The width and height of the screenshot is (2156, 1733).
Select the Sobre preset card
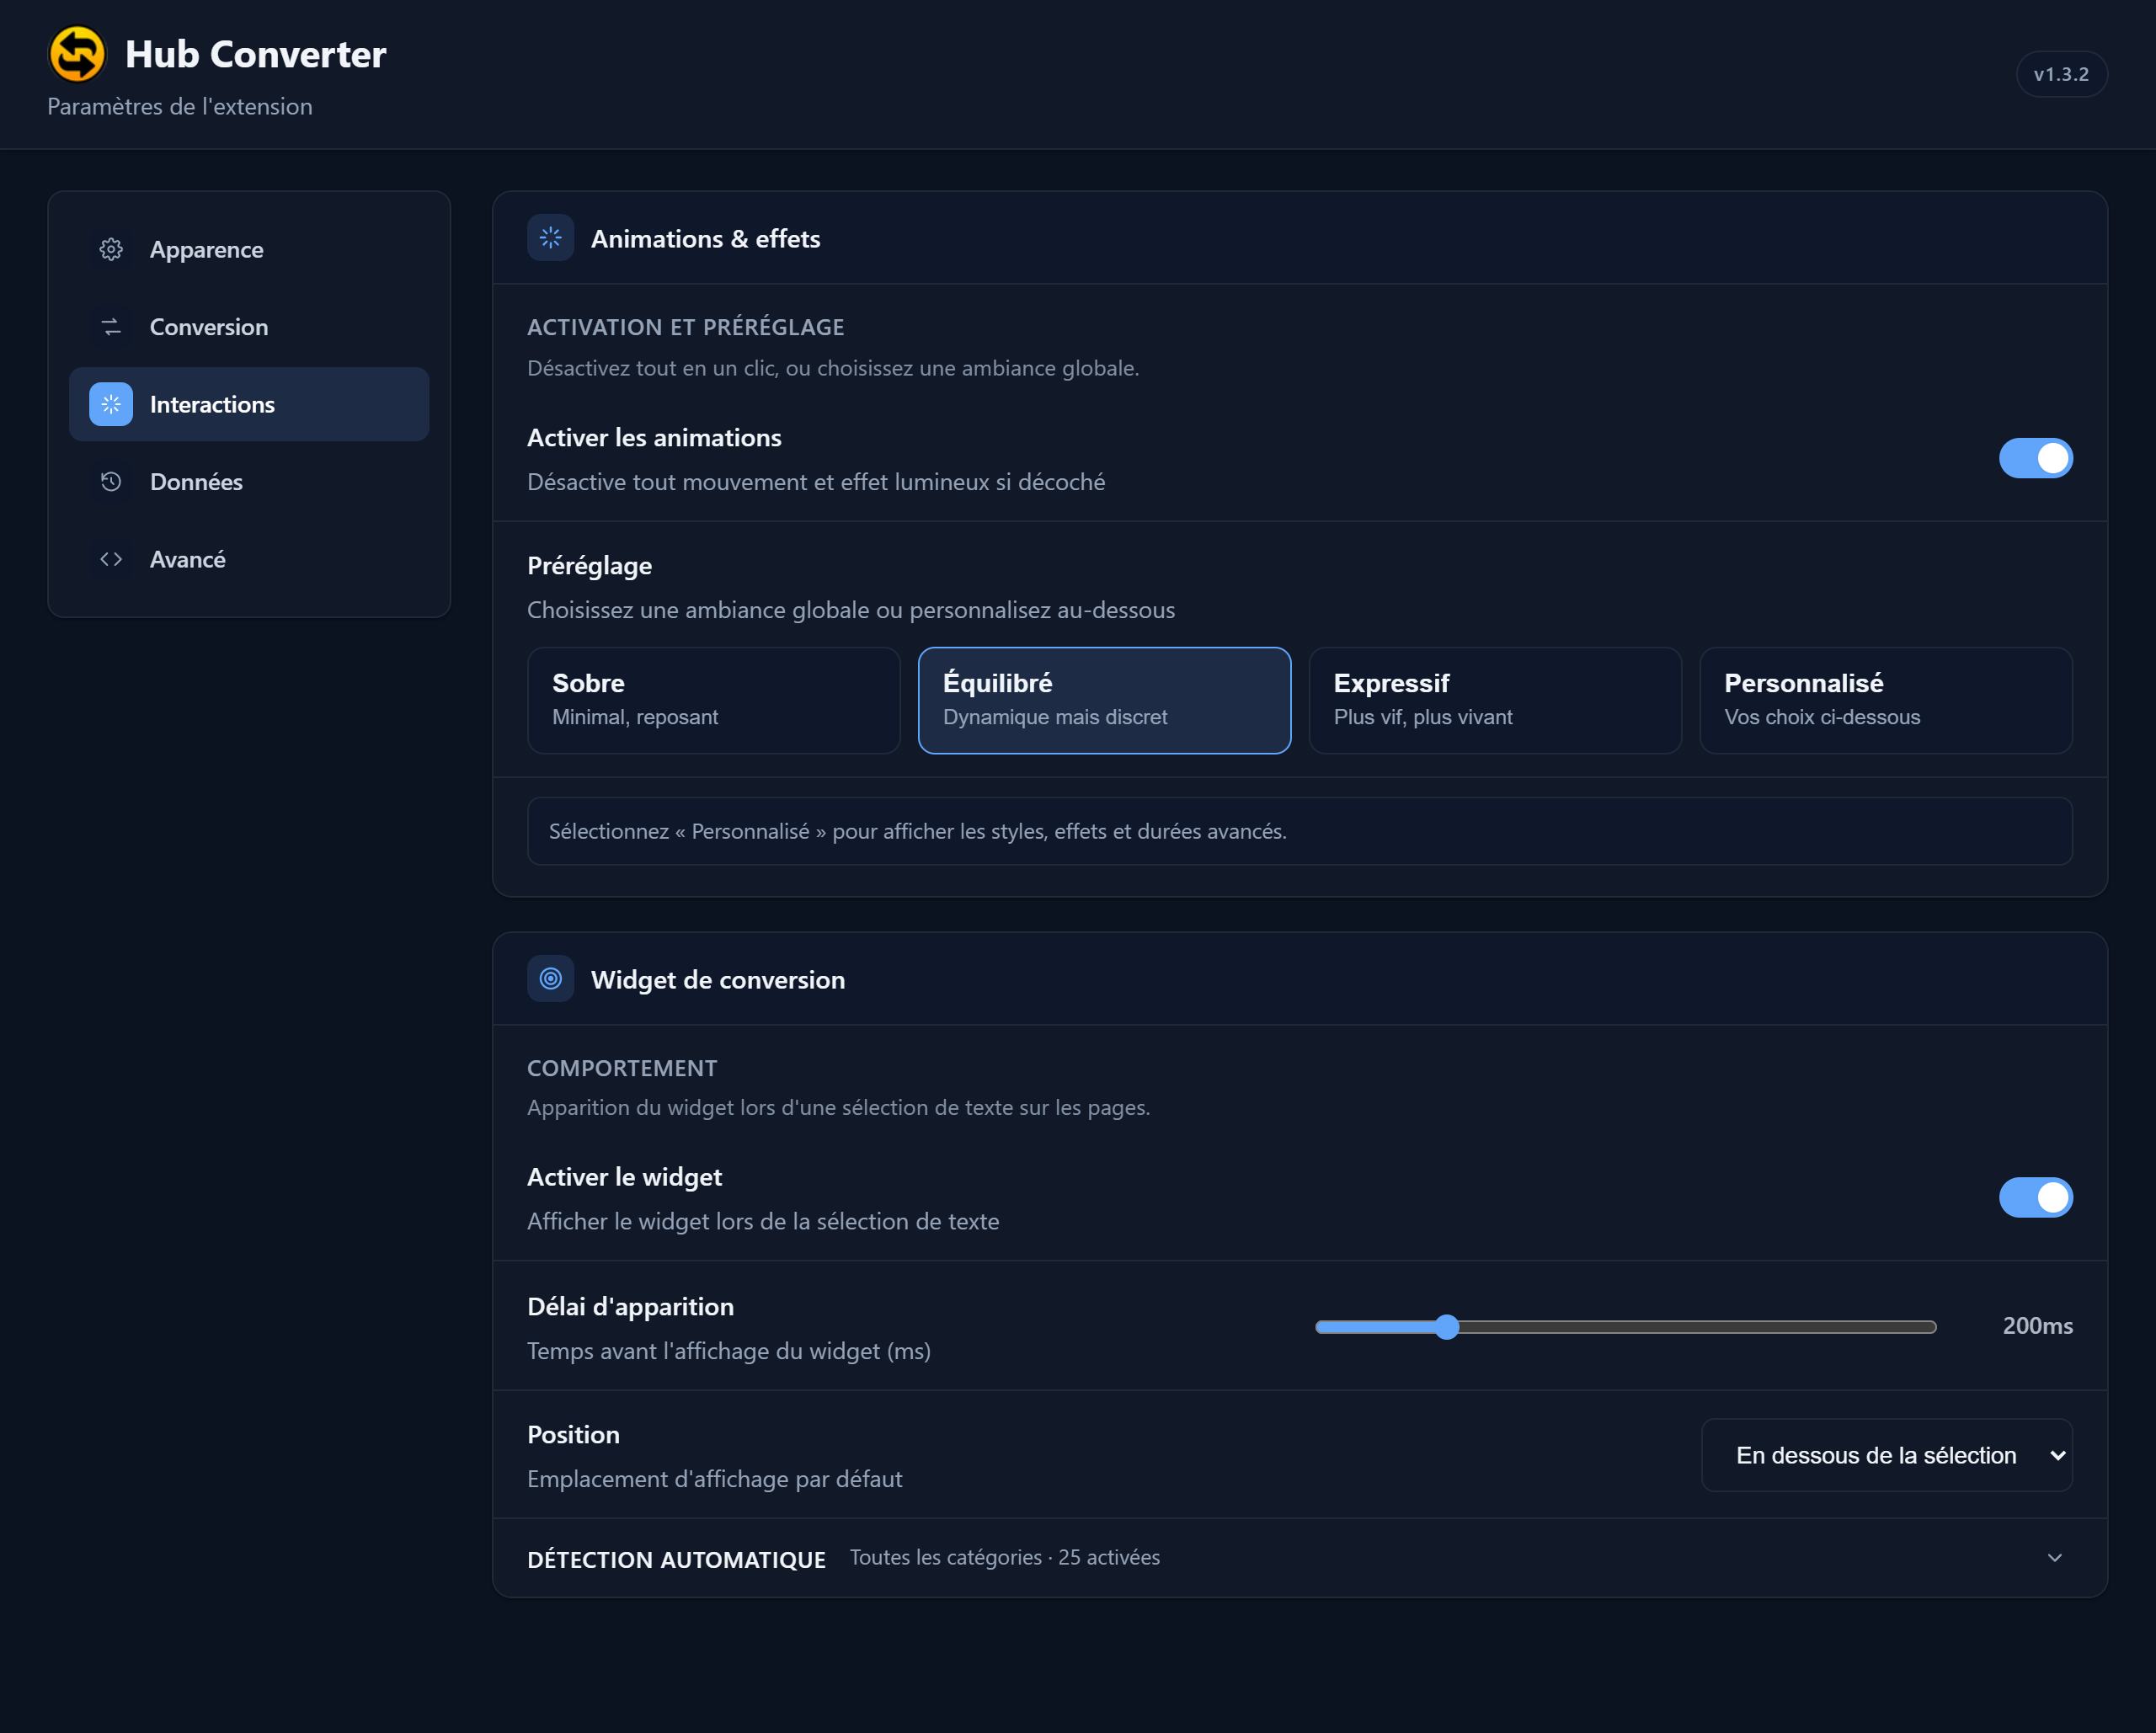[713, 700]
